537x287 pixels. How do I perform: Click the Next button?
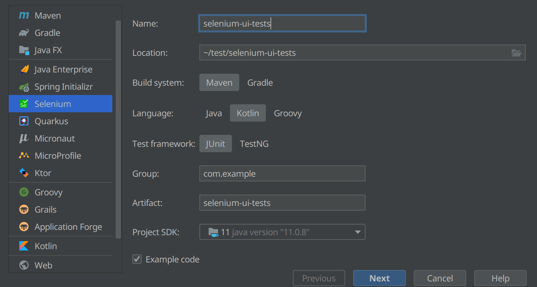[379, 278]
